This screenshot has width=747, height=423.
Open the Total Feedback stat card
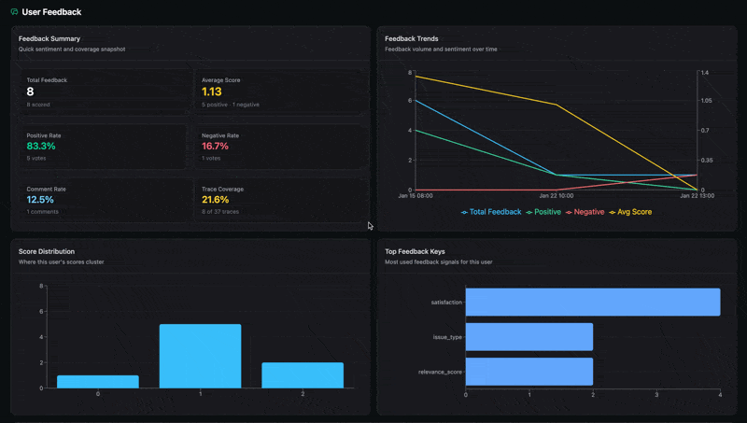point(104,92)
